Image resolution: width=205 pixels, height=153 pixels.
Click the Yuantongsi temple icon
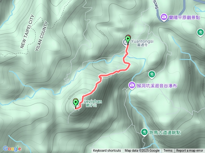tap(125, 42)
